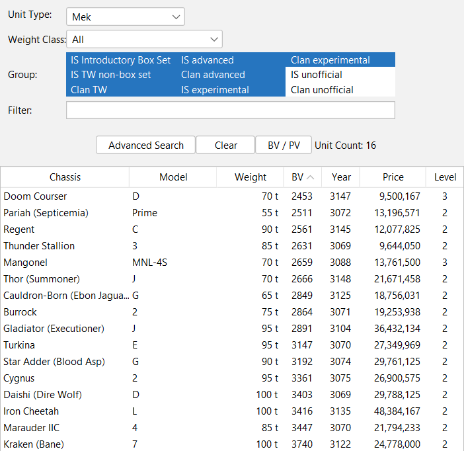Sort the table by Model column
Image resolution: width=464 pixels, height=451 pixels.
click(x=173, y=177)
